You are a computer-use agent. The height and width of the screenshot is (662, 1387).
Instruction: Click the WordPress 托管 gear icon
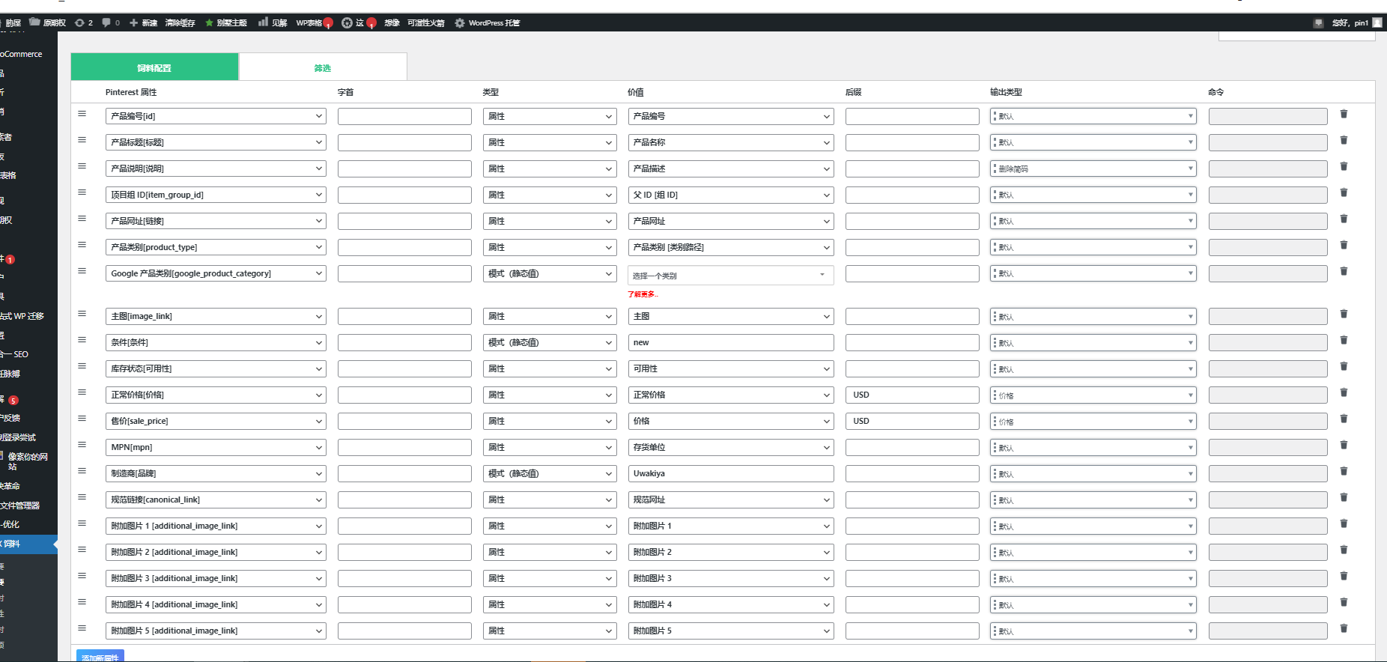459,23
